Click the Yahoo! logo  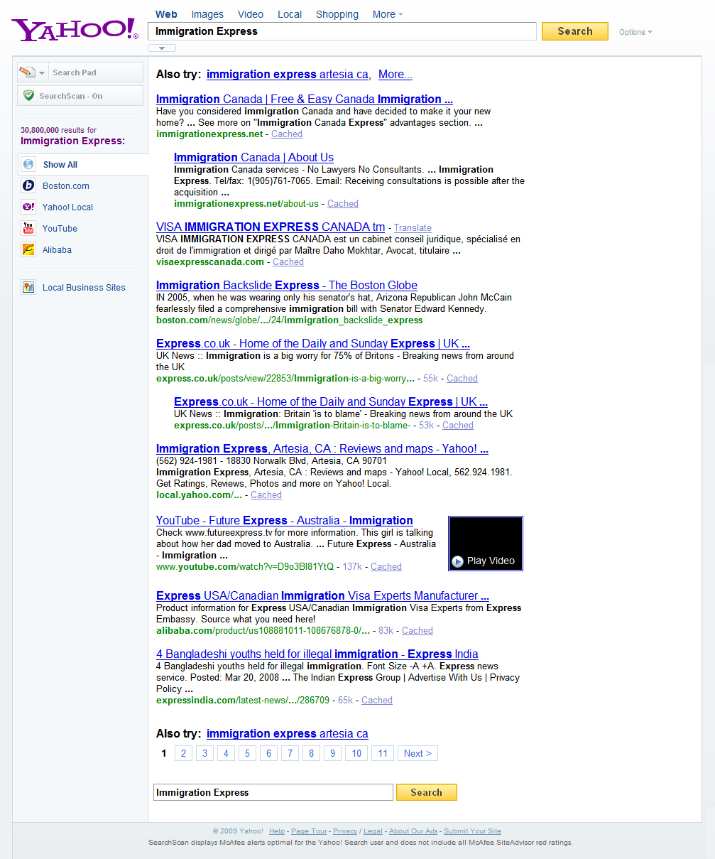click(75, 29)
